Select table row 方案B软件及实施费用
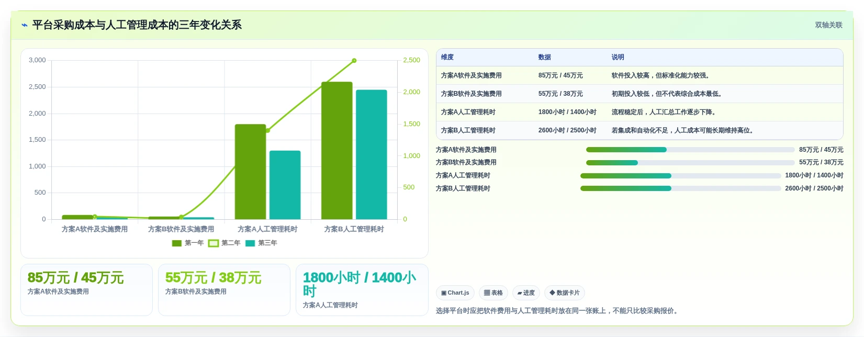Screen dimensions: 864x337 click(639, 94)
